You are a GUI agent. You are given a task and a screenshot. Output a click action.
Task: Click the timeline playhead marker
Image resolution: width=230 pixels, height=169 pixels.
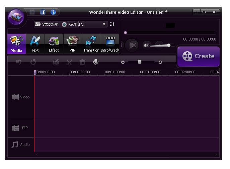coord(35,73)
